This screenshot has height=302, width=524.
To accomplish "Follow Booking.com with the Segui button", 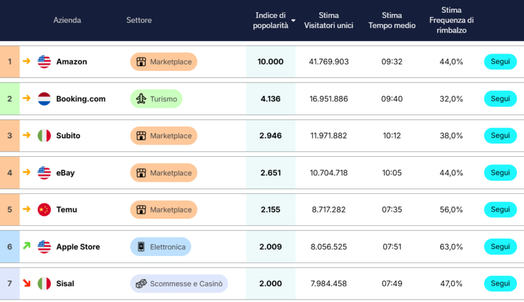I will coord(500,99).
